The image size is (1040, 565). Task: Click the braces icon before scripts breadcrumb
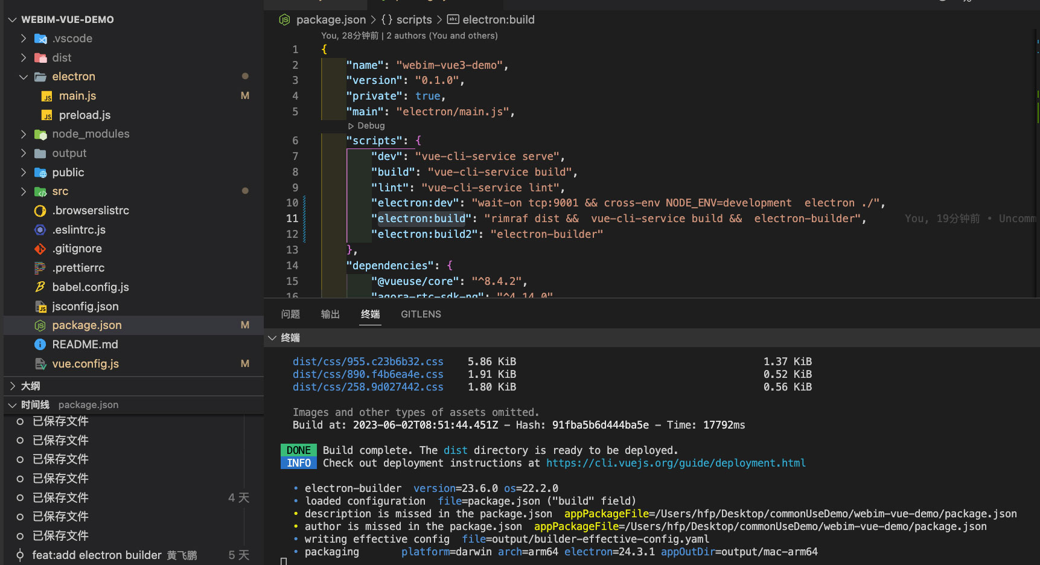(x=387, y=20)
